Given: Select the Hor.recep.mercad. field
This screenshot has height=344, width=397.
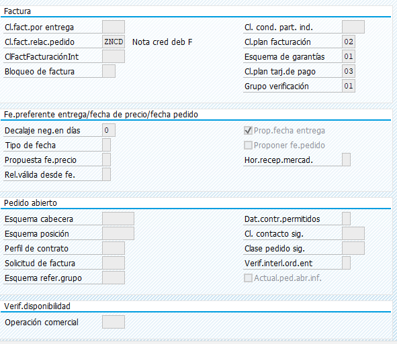Looking at the screenshot, I should coord(346,160).
